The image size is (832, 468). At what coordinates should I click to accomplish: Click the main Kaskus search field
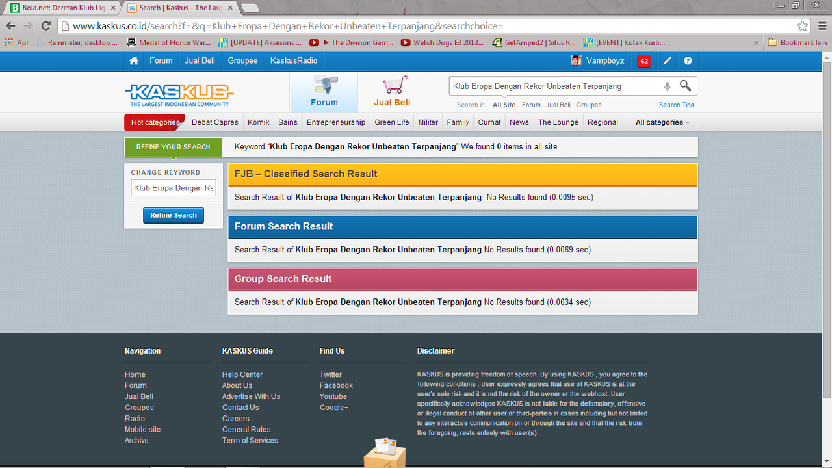(554, 86)
